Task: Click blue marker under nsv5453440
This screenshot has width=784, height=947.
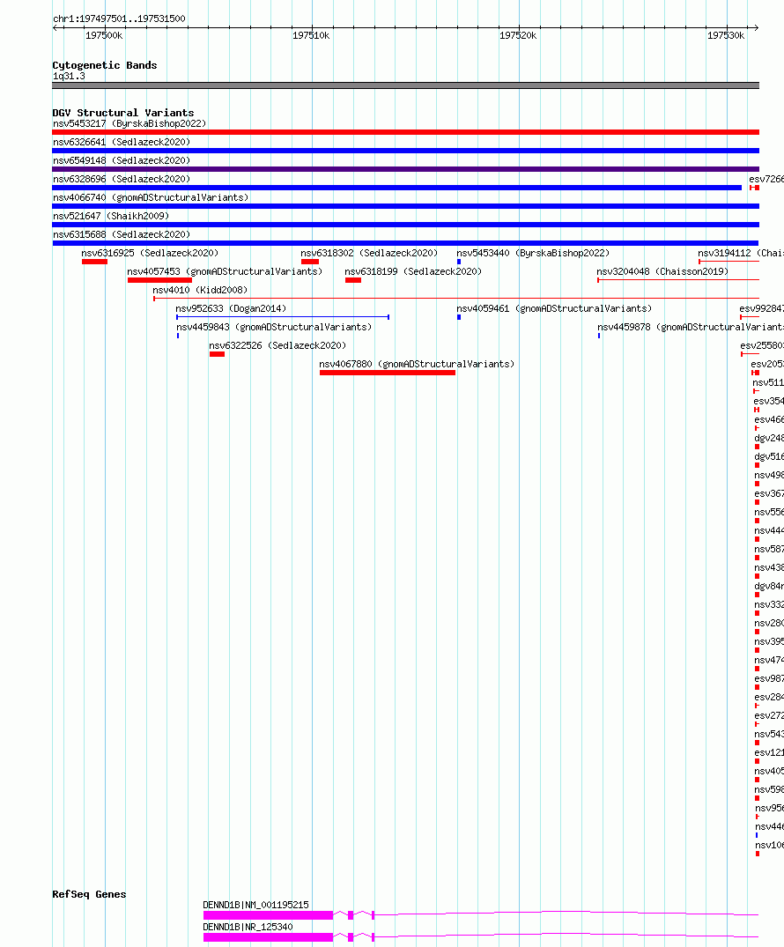Action: 459,262
